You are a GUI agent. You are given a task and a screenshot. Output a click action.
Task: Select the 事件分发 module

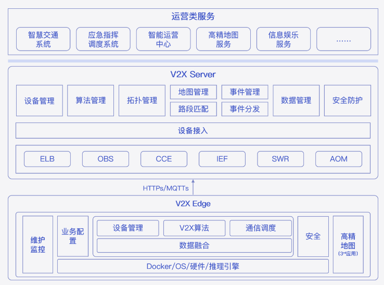(x=245, y=109)
